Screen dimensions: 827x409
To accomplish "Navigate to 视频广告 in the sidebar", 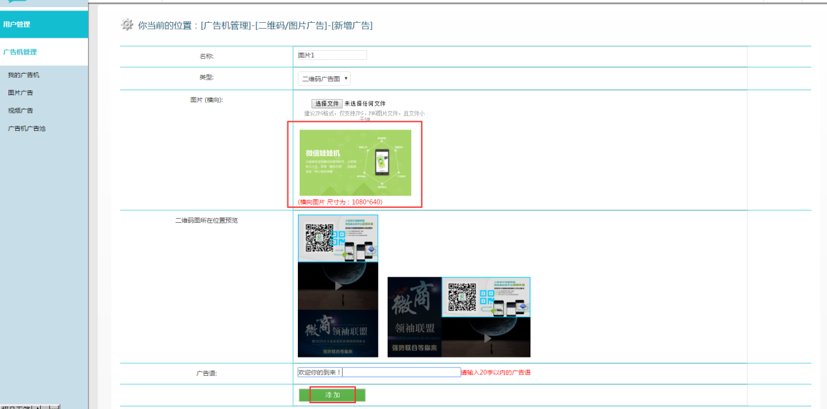I will click(20, 111).
